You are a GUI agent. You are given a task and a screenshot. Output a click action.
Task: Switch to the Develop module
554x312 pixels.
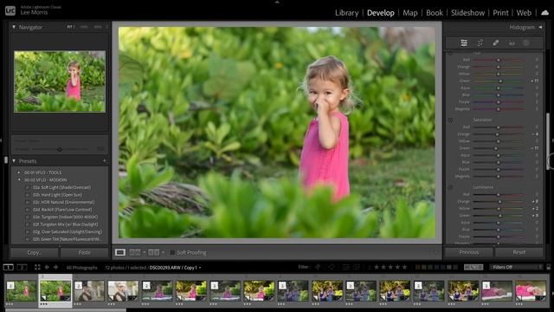pos(381,13)
